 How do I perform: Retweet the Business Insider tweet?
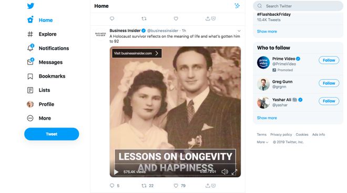click(x=144, y=186)
